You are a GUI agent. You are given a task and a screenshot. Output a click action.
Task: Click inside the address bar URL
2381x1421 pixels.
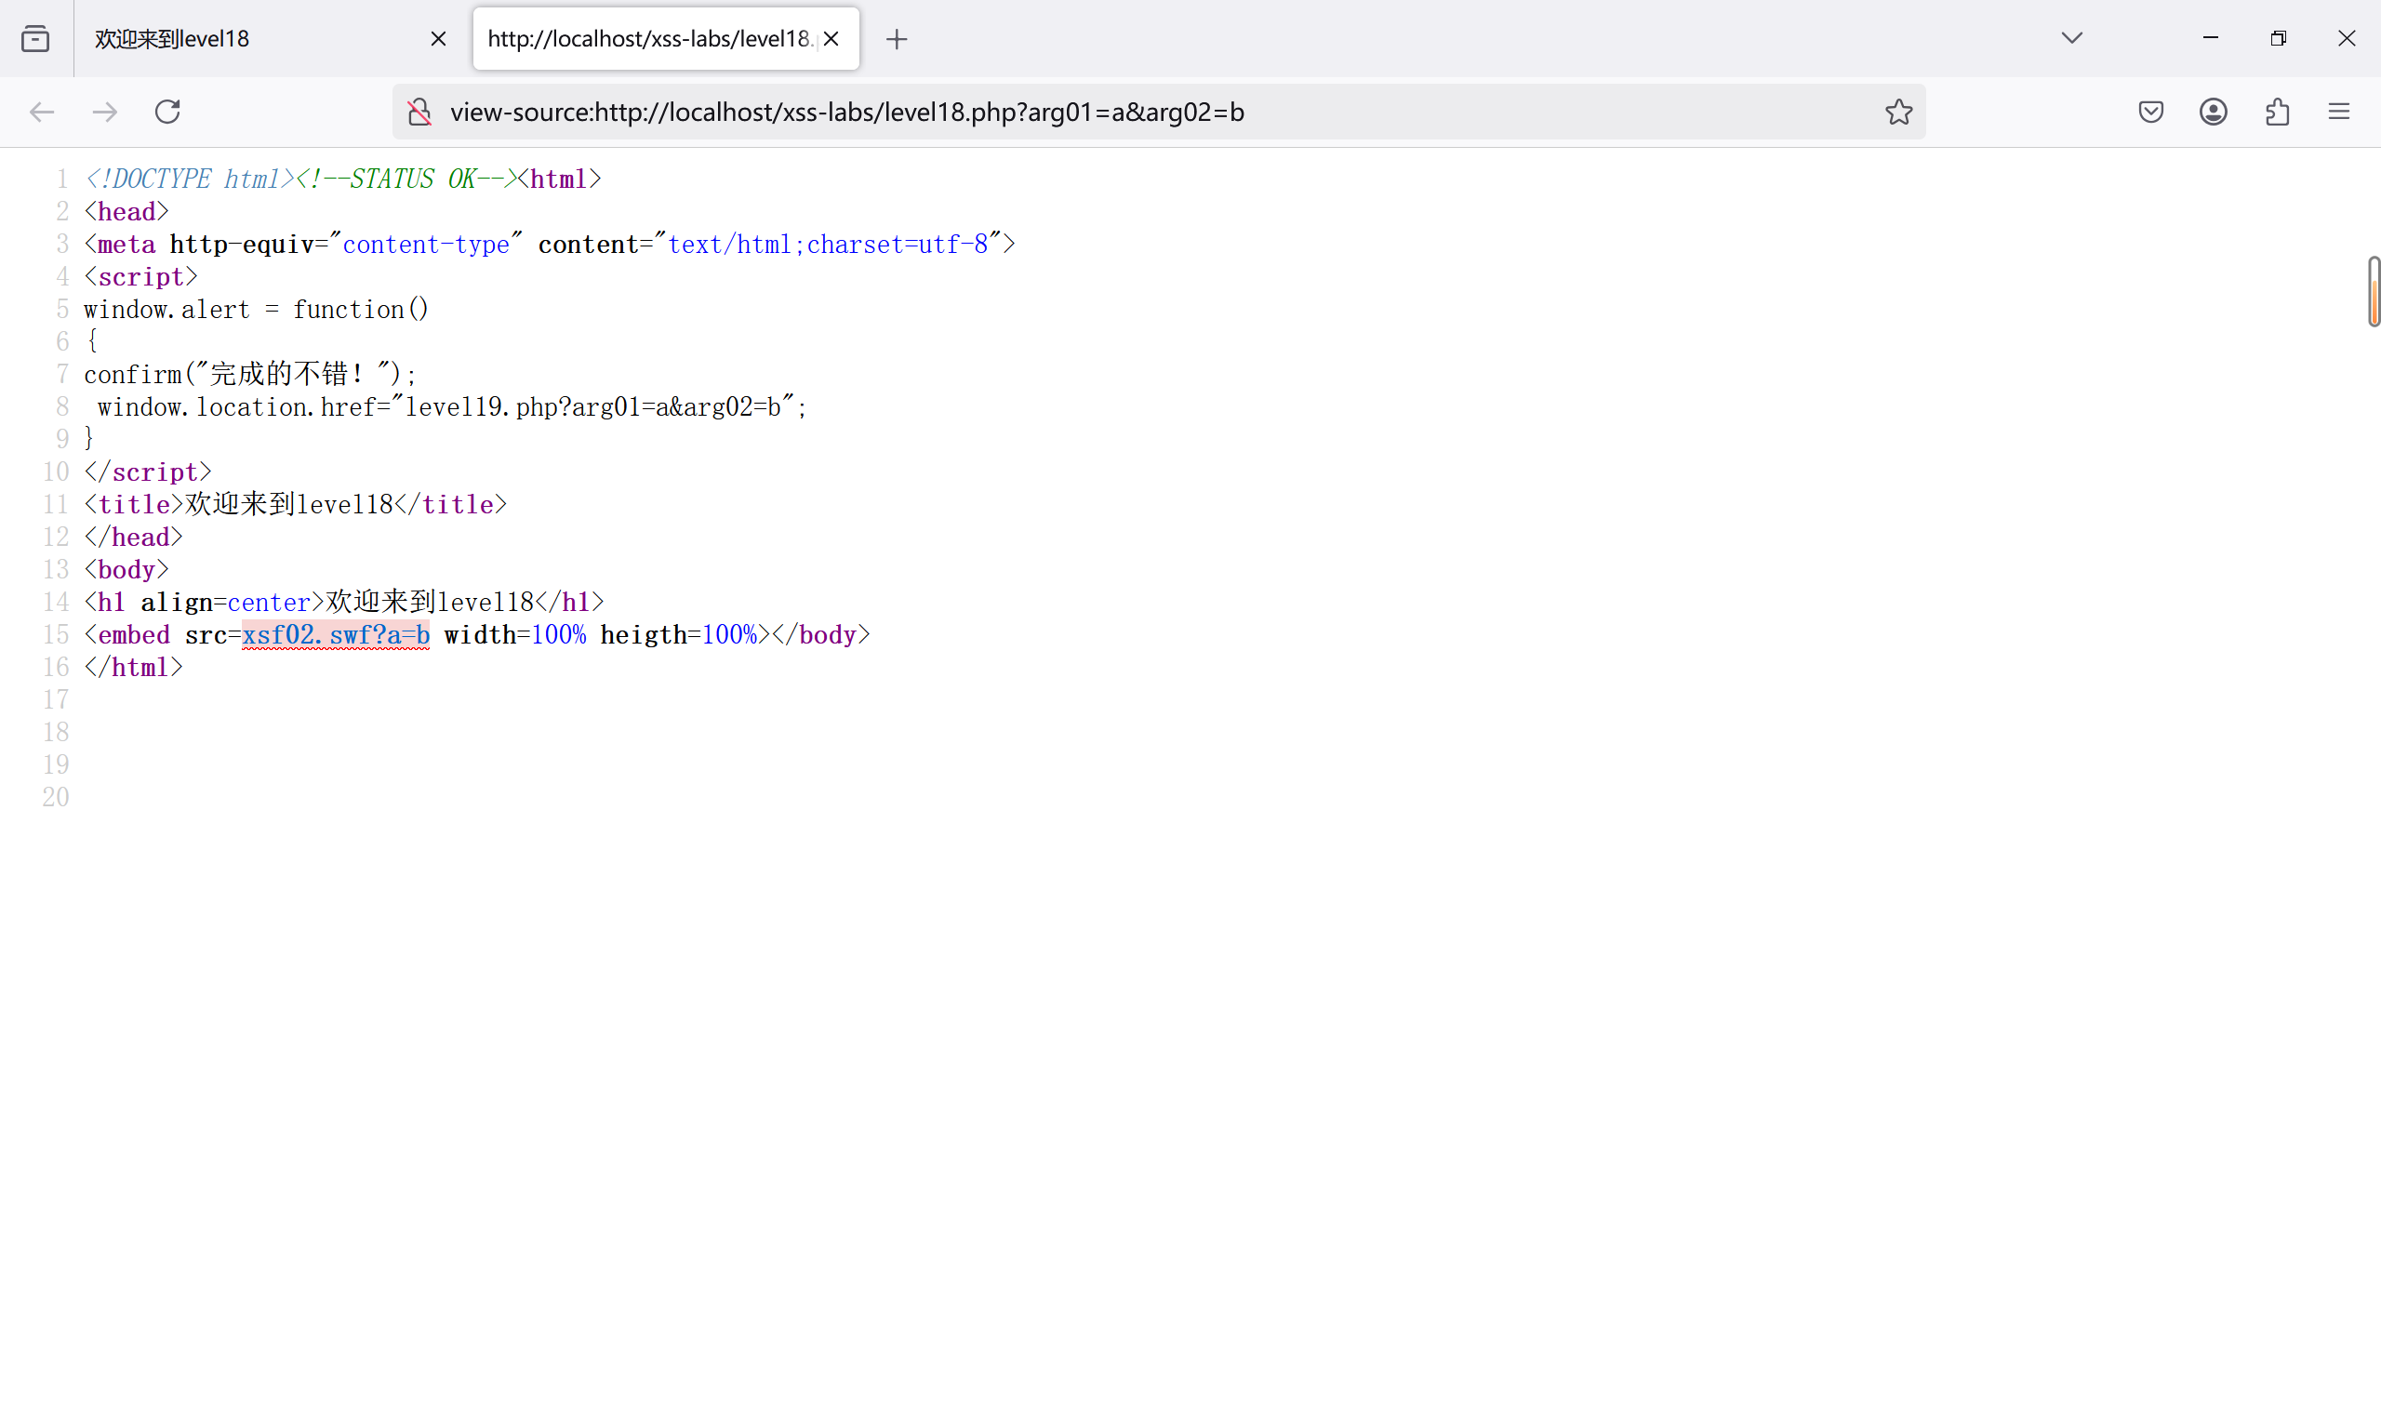click(x=1053, y=112)
